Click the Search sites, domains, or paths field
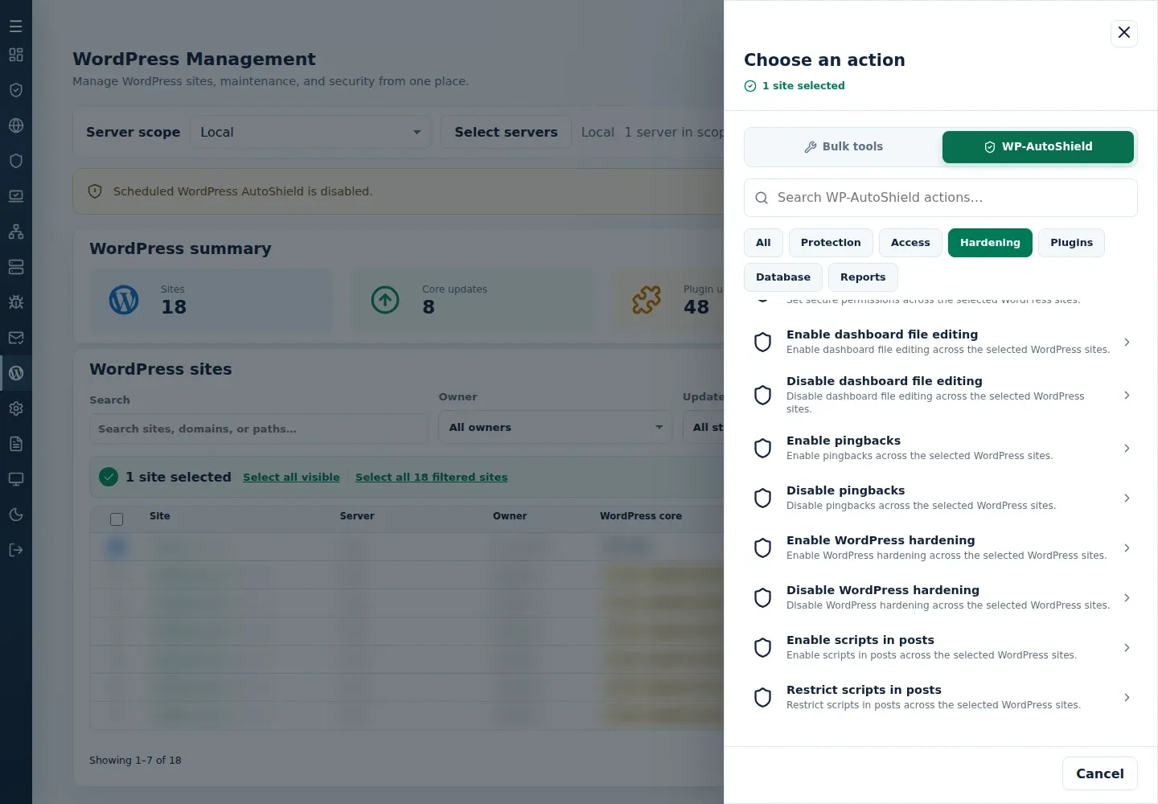Image resolution: width=1158 pixels, height=804 pixels. click(x=258, y=429)
